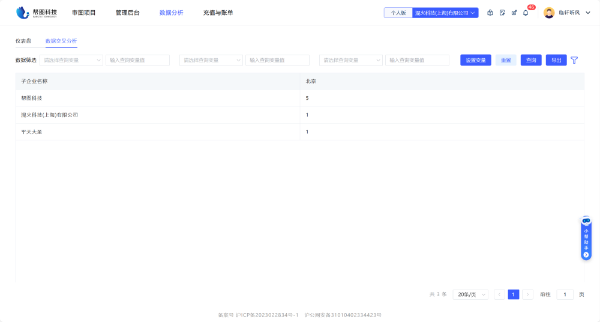Image resolution: width=600 pixels, height=322 pixels.
Task: Expand the user menu arrow beside 临轩听风
Action: point(588,13)
